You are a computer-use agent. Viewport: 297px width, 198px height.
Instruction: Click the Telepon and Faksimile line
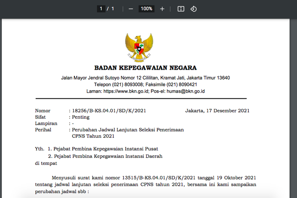(x=145, y=85)
